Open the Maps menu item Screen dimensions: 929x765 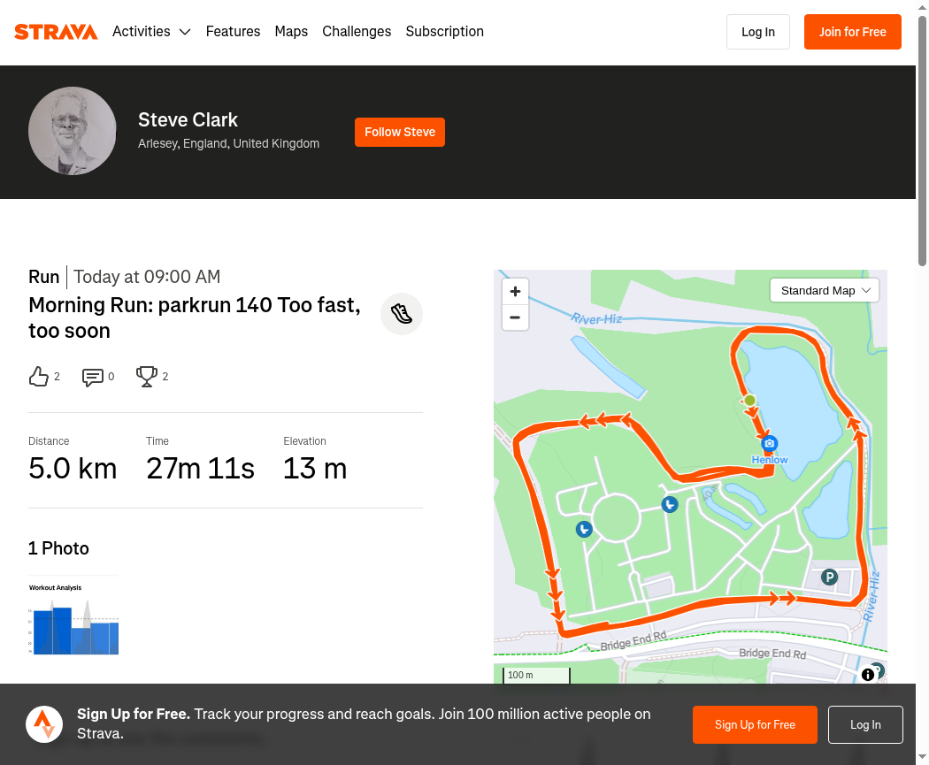click(x=291, y=31)
